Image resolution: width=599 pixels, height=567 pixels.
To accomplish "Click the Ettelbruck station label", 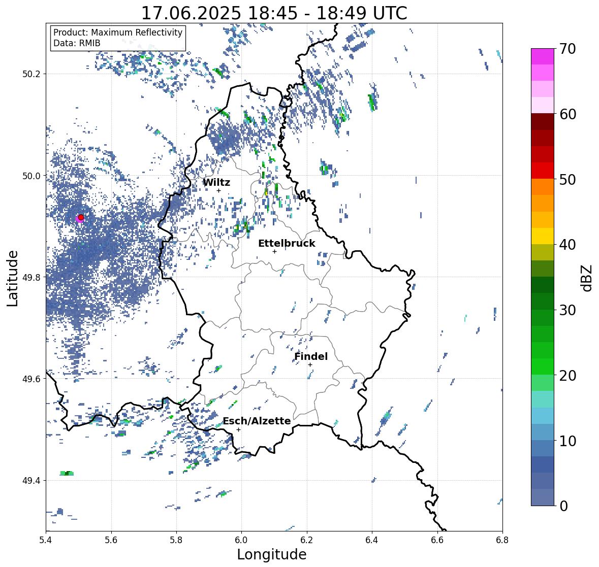I will (x=287, y=244).
